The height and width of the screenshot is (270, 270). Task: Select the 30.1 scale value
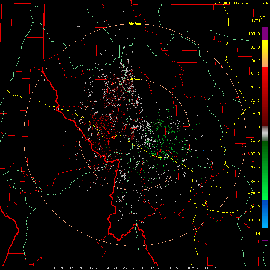pos(255,100)
